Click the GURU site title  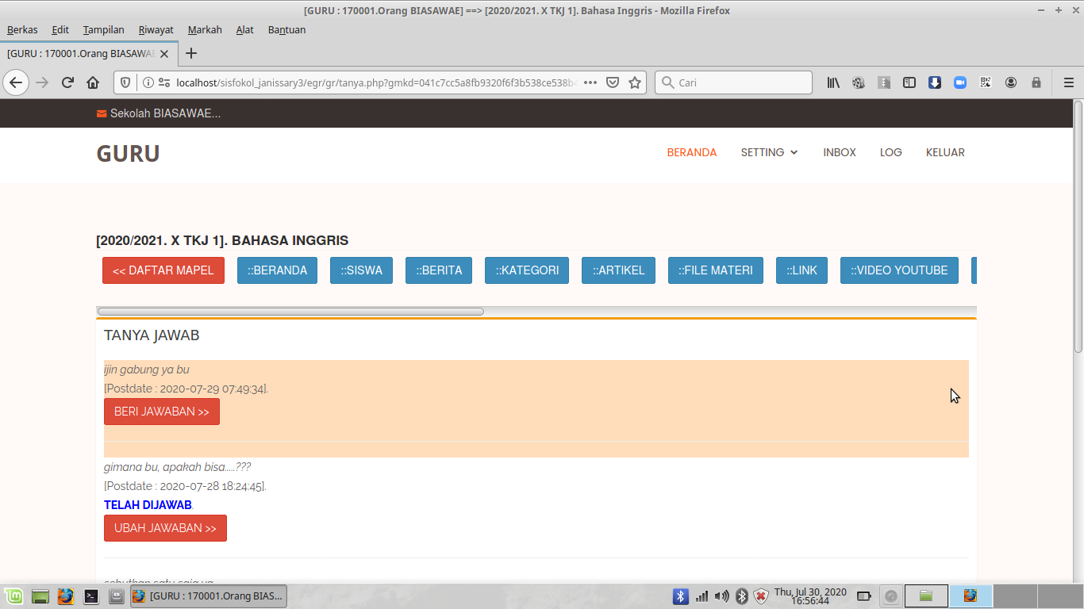click(x=128, y=154)
